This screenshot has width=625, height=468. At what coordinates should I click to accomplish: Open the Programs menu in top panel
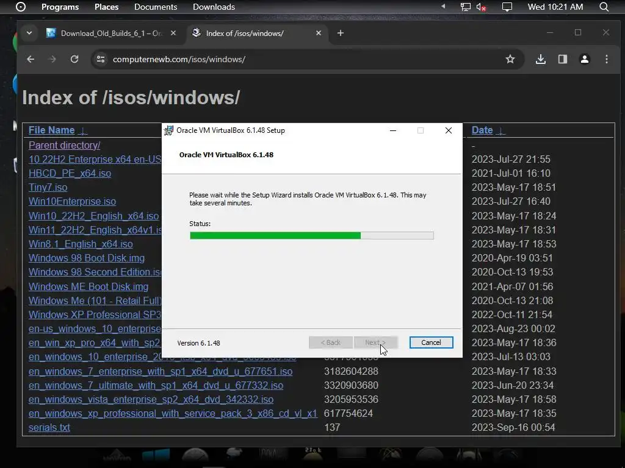[x=60, y=7]
